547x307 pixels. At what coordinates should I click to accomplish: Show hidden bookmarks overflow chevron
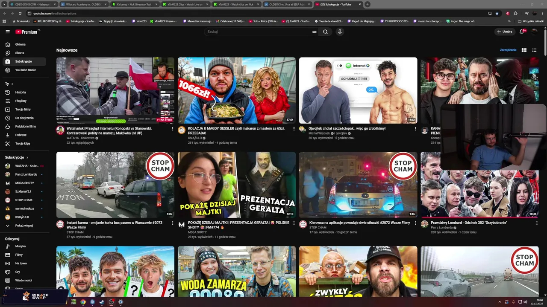(509, 21)
